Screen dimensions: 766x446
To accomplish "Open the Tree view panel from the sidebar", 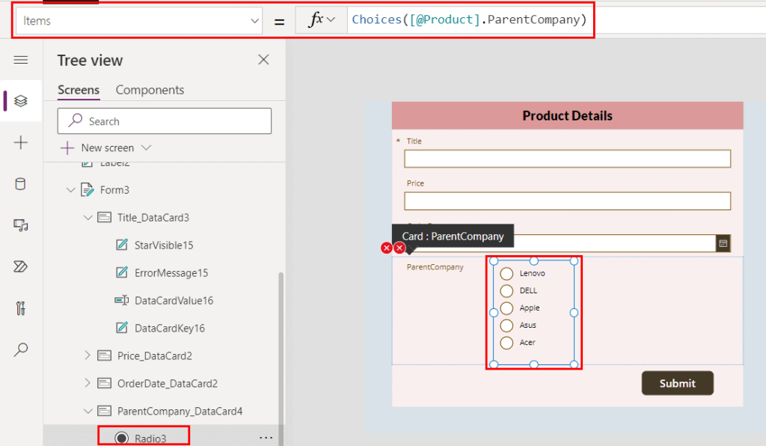I will pyautogui.click(x=20, y=100).
